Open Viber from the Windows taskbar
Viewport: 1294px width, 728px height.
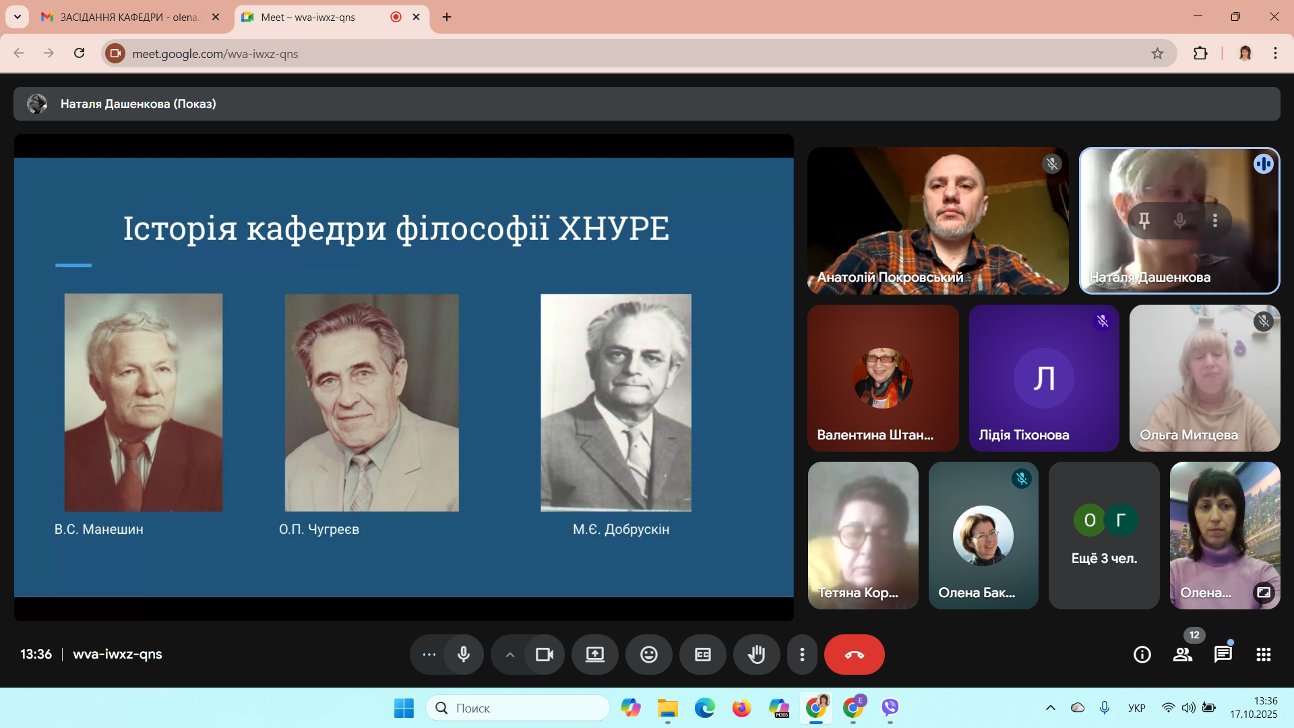tap(890, 708)
